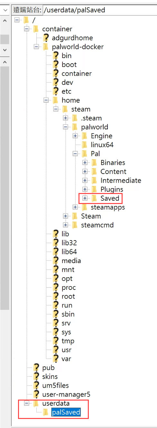
Task: Expand the steamcmd folder node
Action: pos(65,225)
